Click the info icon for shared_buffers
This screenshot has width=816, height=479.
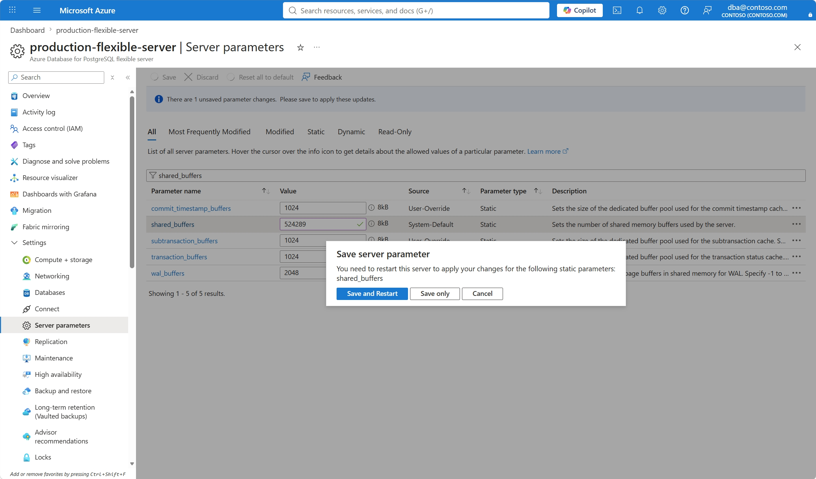tap(371, 224)
